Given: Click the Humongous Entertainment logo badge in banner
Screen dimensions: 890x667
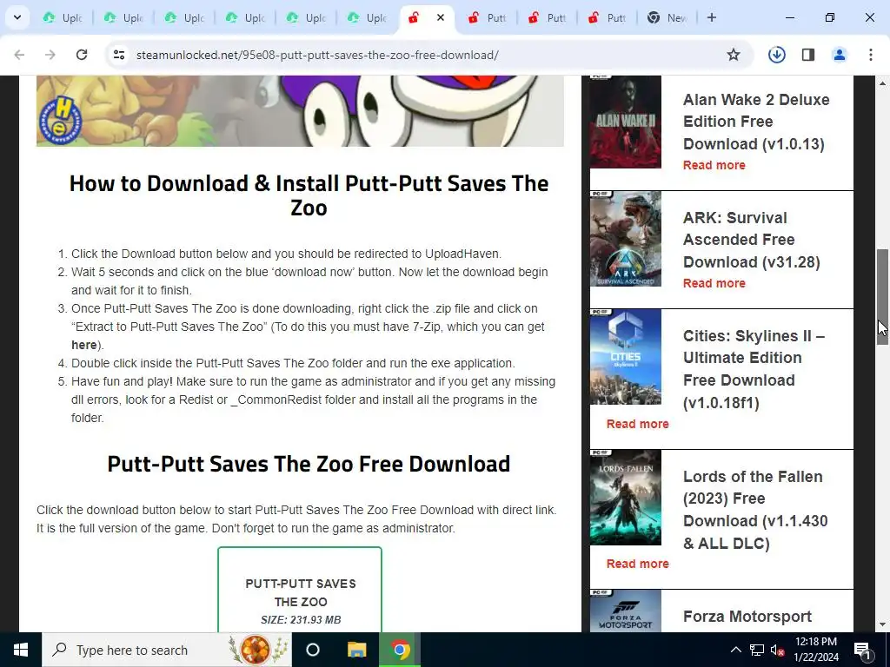Looking at the screenshot, I should click(60, 120).
